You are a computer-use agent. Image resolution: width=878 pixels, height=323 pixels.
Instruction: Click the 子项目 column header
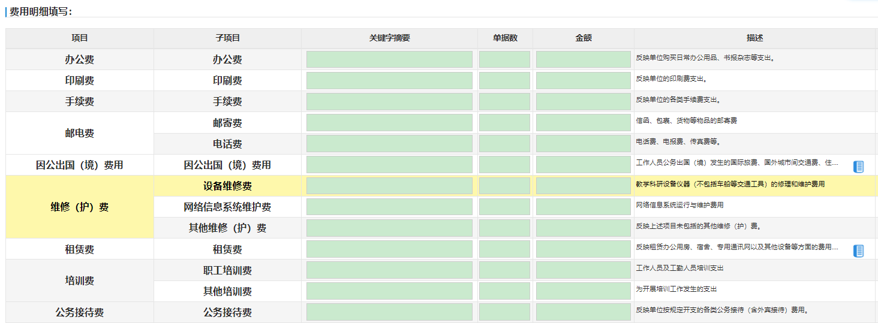tap(228, 38)
